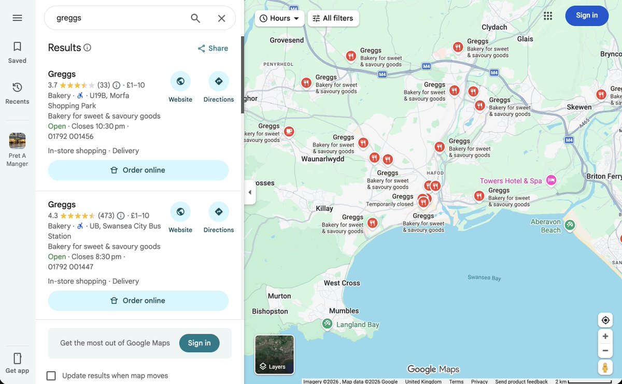Image resolution: width=622 pixels, height=384 pixels.
Task: Switch the map Layers thumbnail
Action: (x=274, y=354)
